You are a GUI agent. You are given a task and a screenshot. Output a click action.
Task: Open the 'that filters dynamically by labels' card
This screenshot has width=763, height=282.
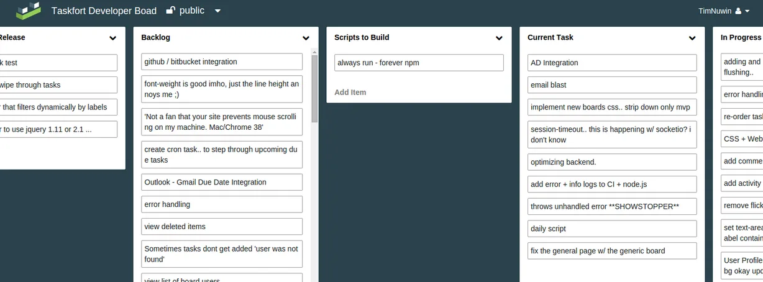tap(58, 107)
